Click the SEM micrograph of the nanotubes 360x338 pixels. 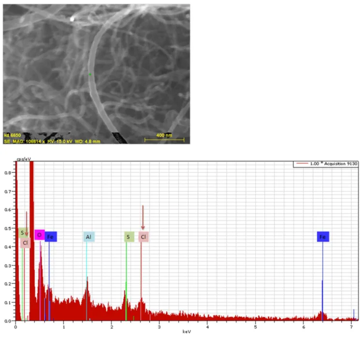point(97,74)
